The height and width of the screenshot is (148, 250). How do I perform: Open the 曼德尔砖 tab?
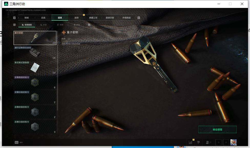click(x=110, y=18)
